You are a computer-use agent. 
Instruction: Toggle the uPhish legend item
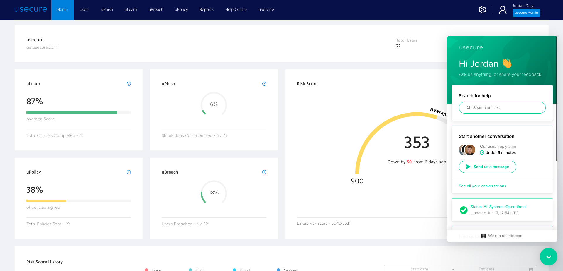point(197,270)
